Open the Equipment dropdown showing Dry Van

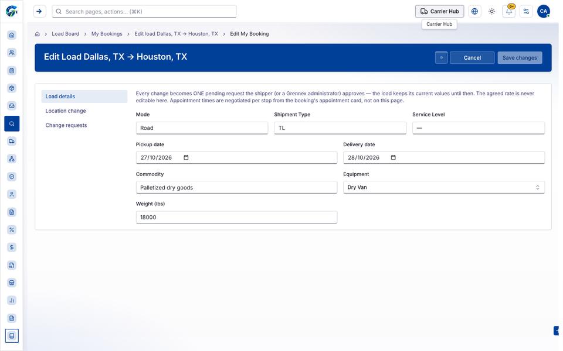pyautogui.click(x=444, y=187)
